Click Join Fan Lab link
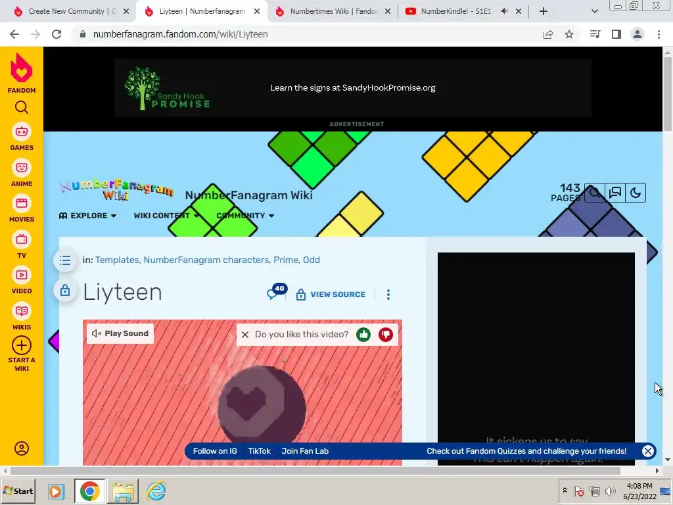The image size is (673, 505). (x=305, y=451)
